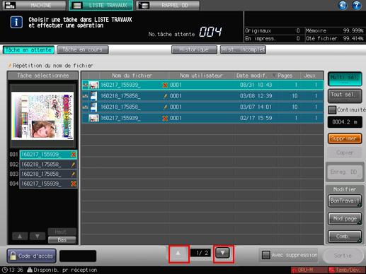Select item 004 in Tâche sélectionnée list
366x274 pixels.
pos(48,184)
